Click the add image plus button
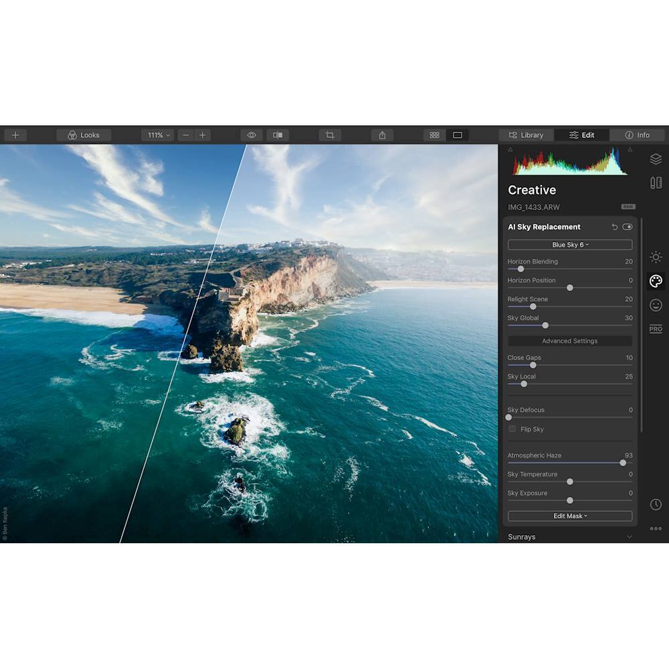The width and height of the screenshot is (669, 669). click(15, 135)
